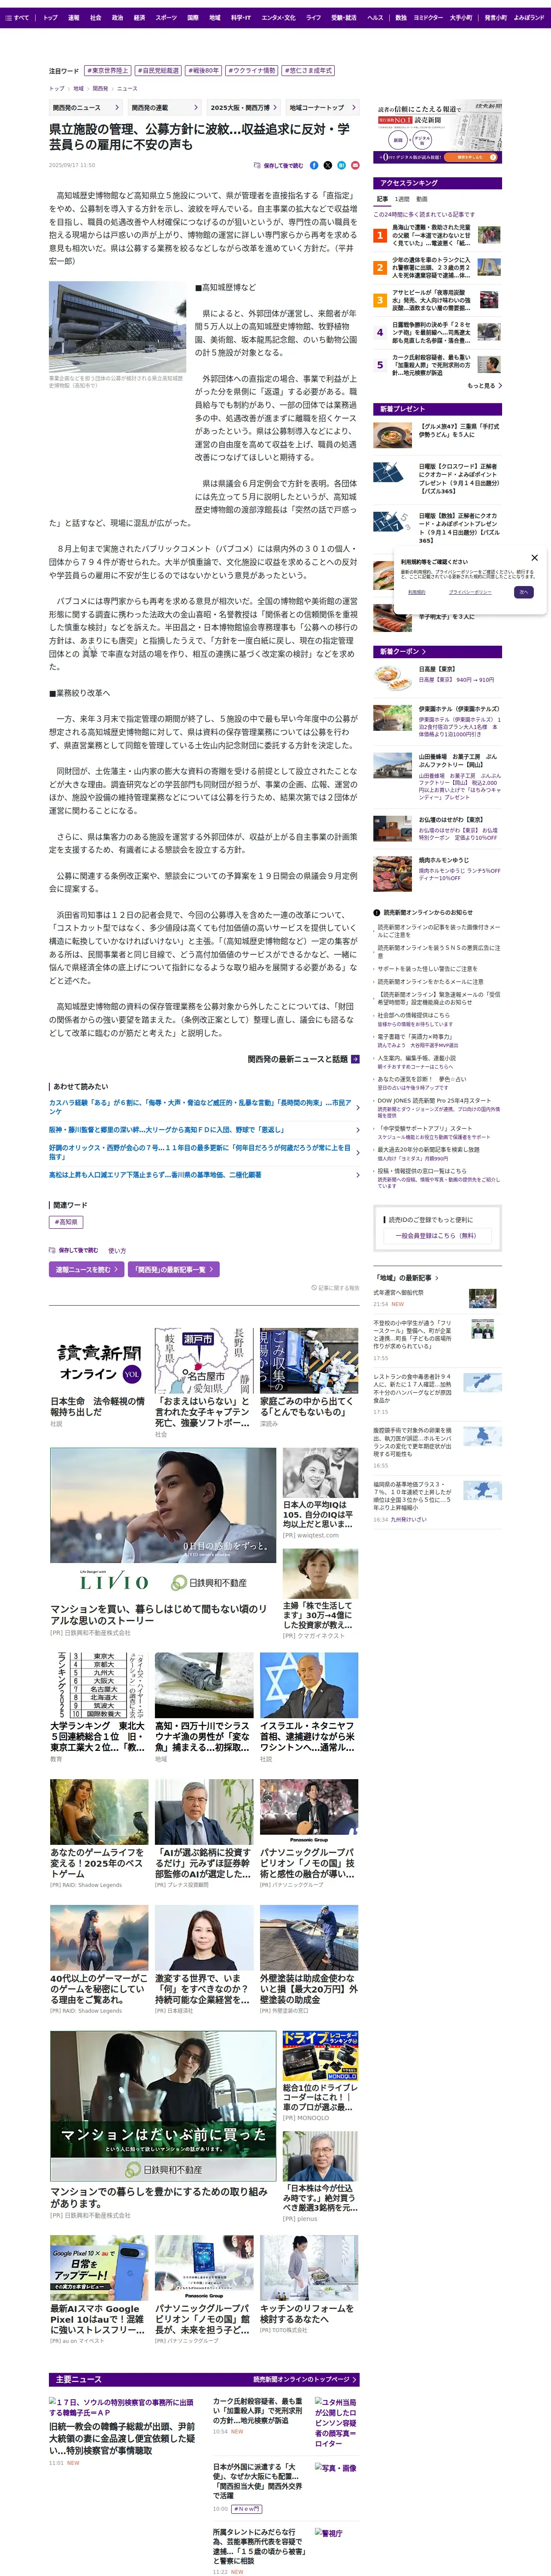Click 地域 in breadcrumb trail
Screen dimensions: 551x2576
click(x=78, y=89)
